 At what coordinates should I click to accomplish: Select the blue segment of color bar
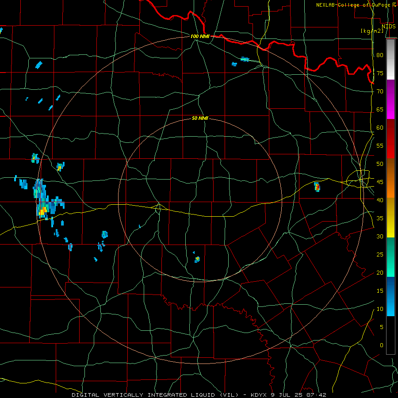[390, 296]
